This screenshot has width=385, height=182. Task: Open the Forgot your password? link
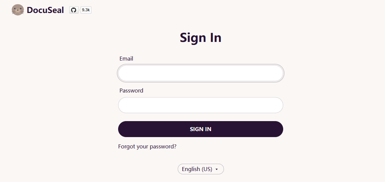point(147,147)
